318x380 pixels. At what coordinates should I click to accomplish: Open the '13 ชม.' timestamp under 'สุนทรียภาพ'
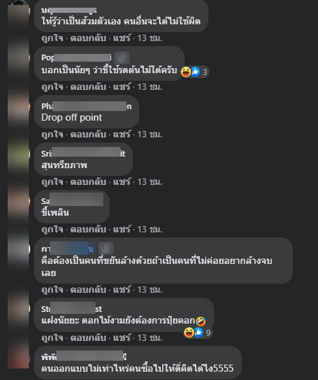150,182
